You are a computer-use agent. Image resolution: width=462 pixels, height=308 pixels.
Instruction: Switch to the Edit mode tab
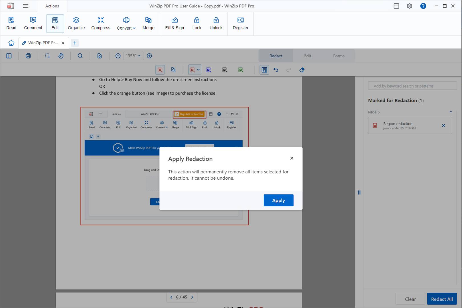click(307, 56)
